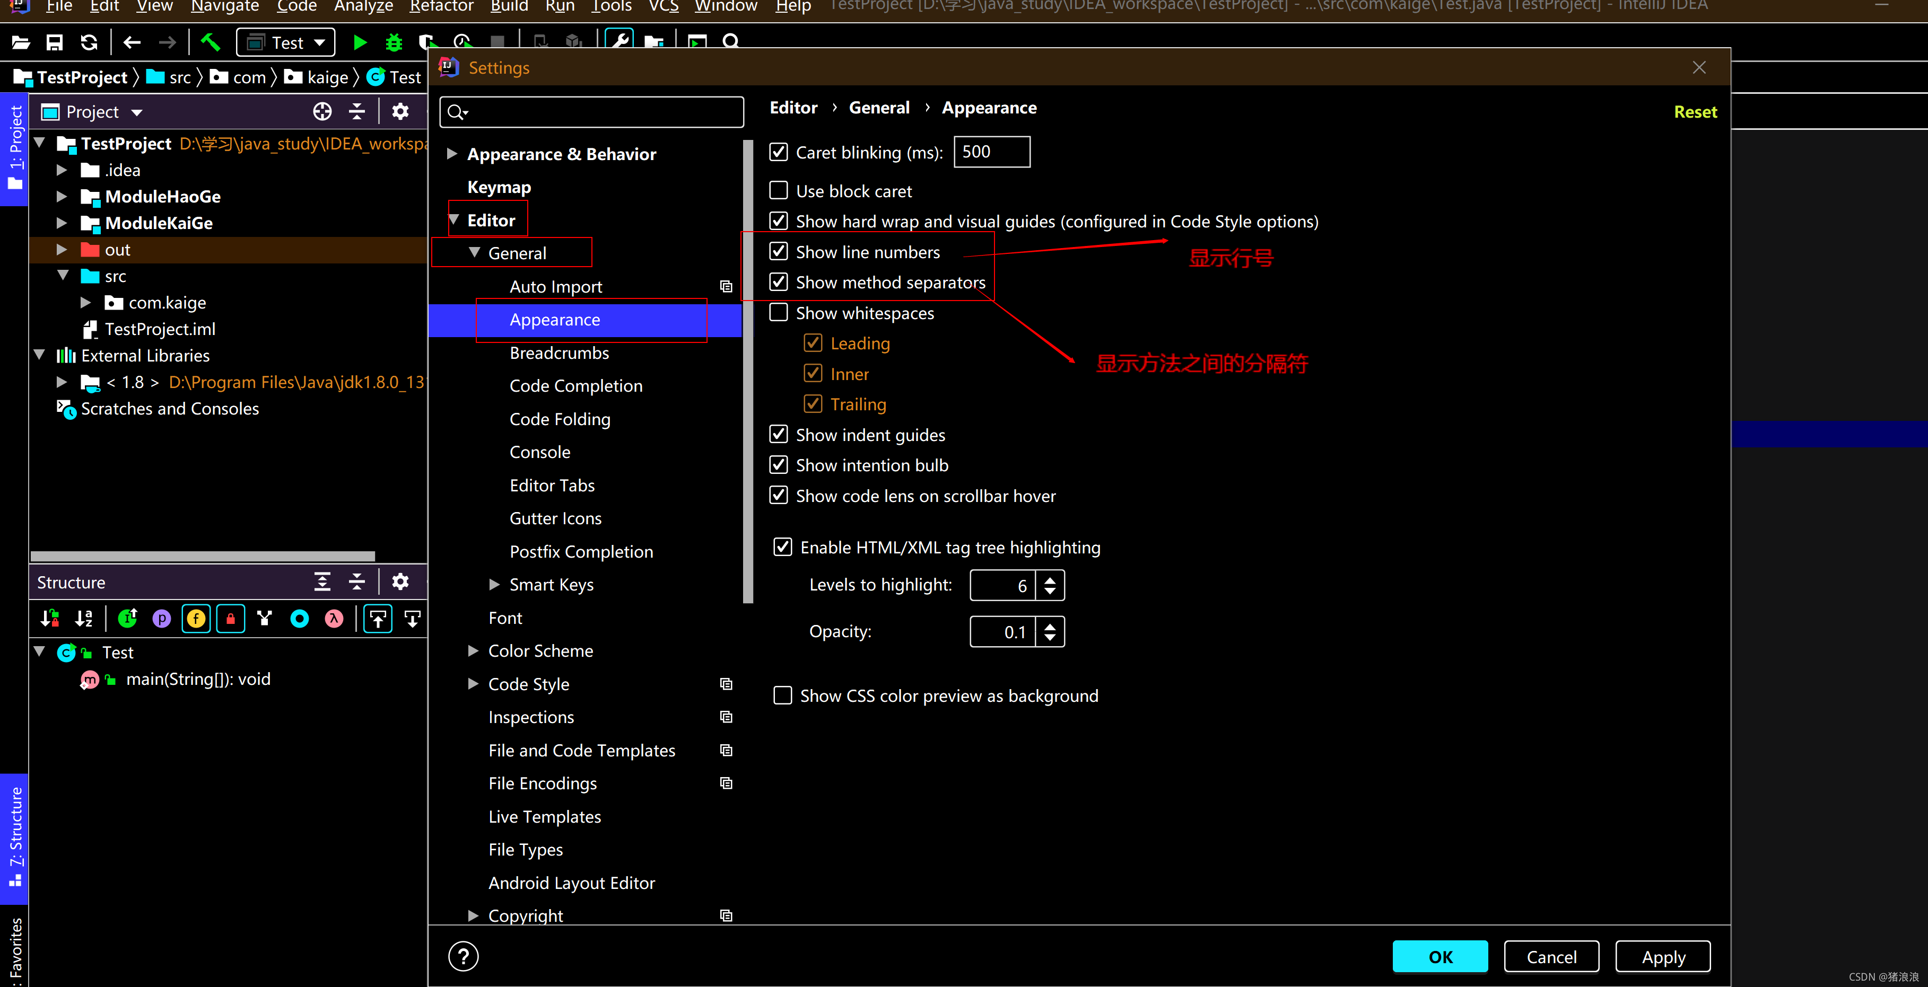Click the Save All floppy disk icon
This screenshot has width=1928, height=987.
point(54,42)
